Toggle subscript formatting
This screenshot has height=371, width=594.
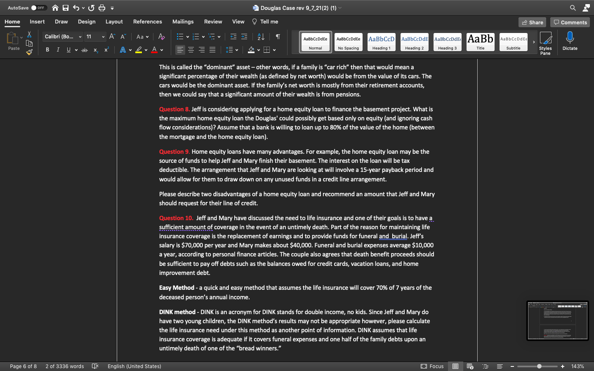95,50
